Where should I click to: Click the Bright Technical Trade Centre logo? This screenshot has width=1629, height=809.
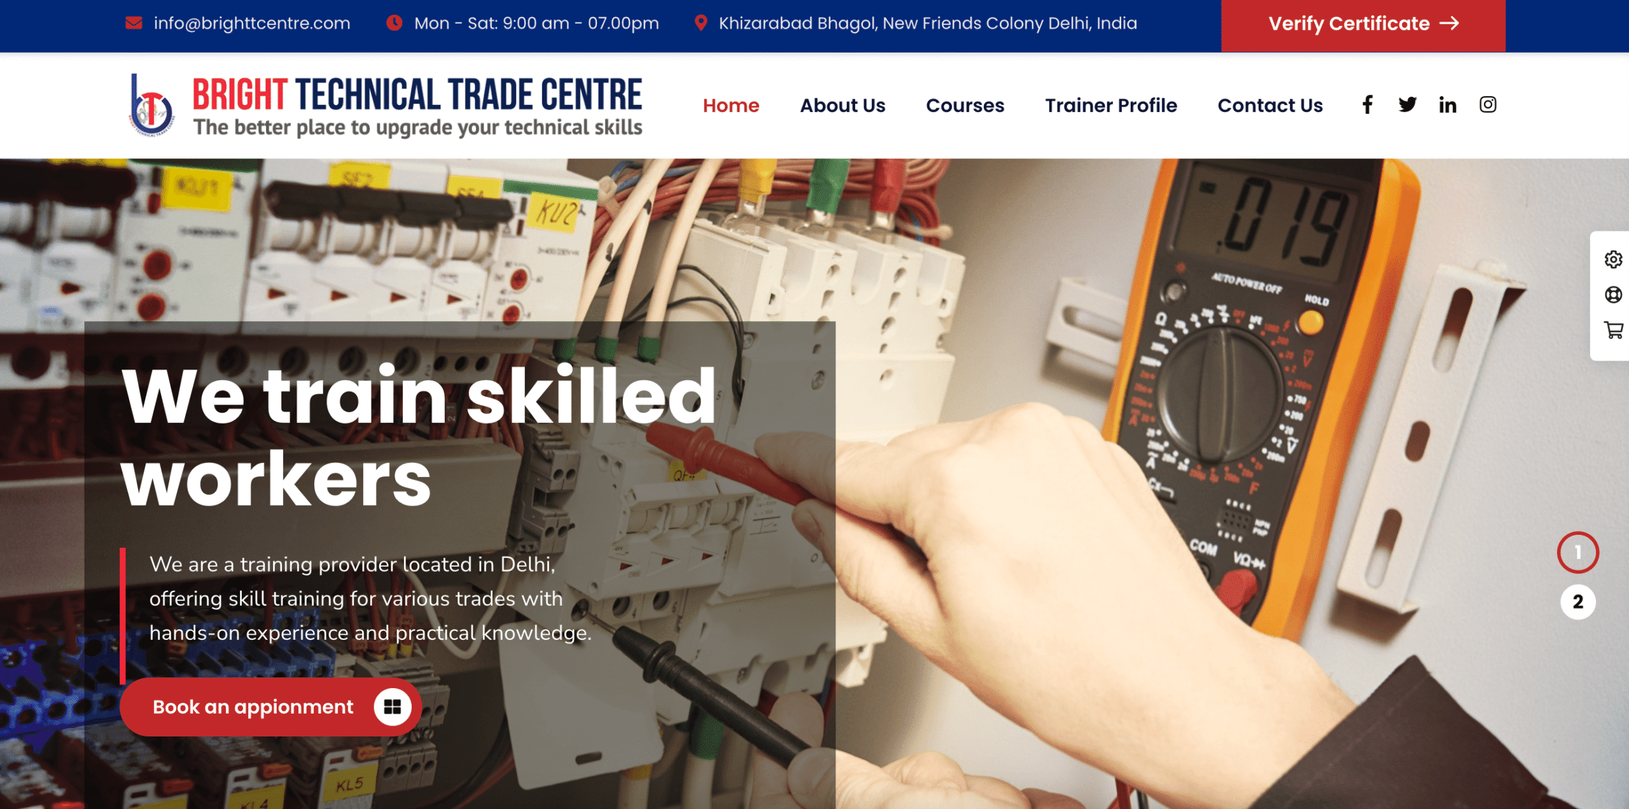(x=386, y=106)
